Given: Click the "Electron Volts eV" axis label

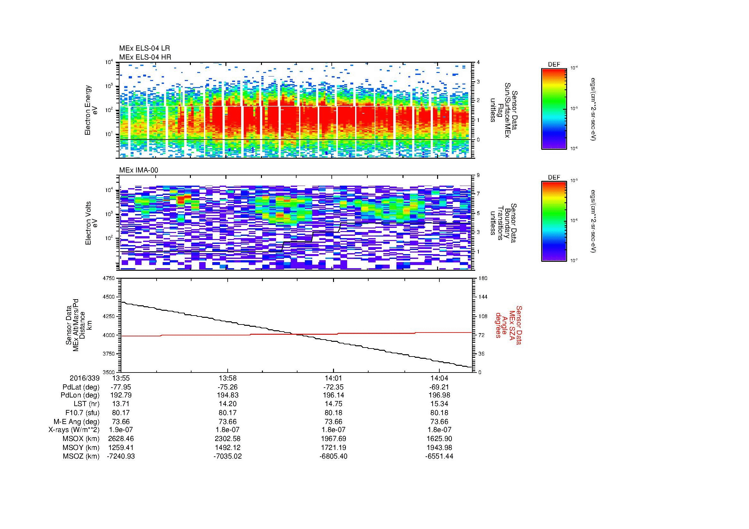Looking at the screenshot, I should click(91, 223).
